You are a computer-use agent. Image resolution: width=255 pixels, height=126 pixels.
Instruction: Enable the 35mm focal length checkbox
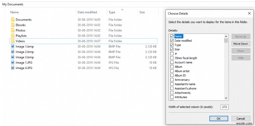click(x=172, y=58)
